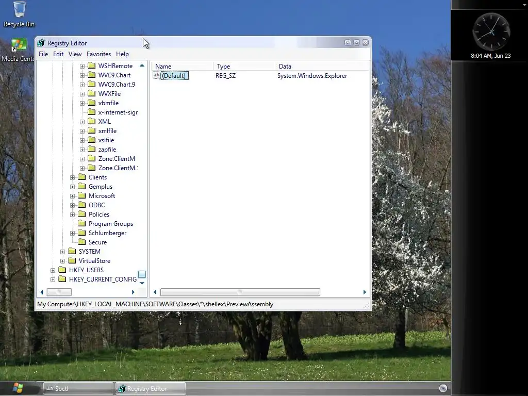Click the status bar registry path
528x396 pixels.
155,304
